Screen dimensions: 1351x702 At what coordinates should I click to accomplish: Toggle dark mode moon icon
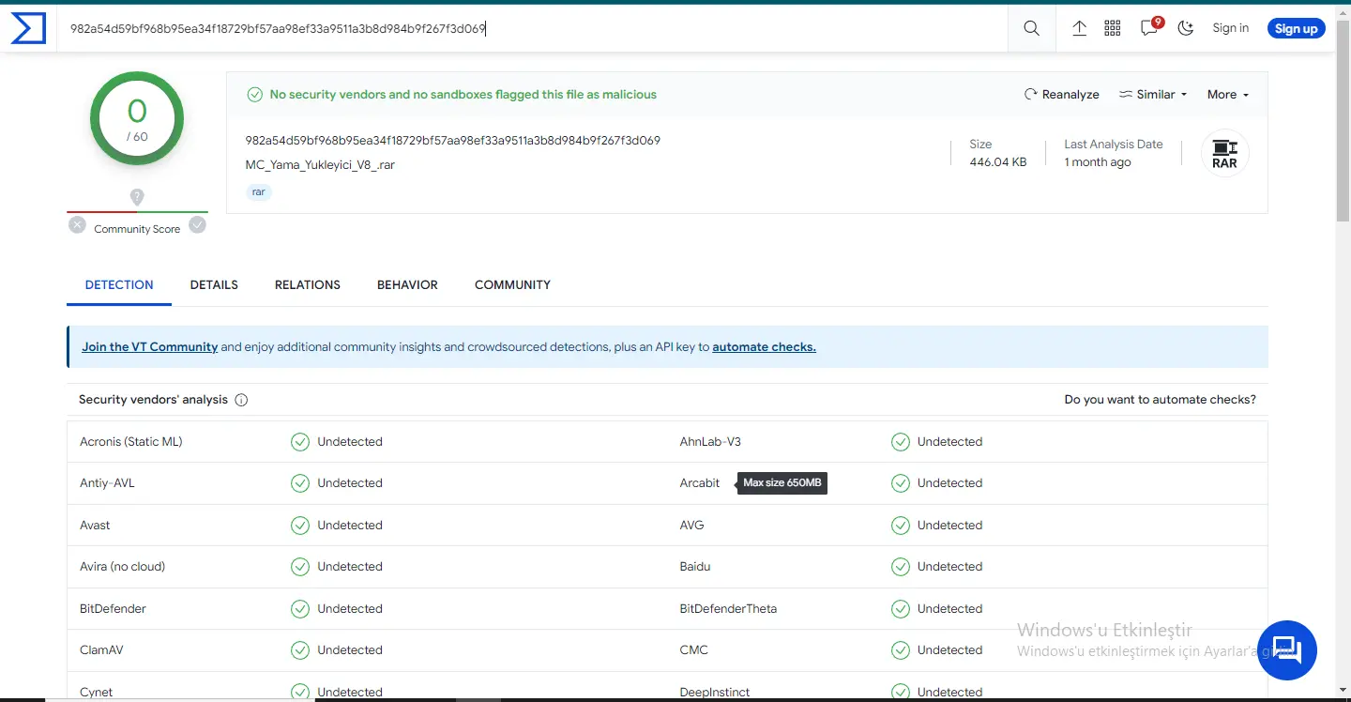1186,28
